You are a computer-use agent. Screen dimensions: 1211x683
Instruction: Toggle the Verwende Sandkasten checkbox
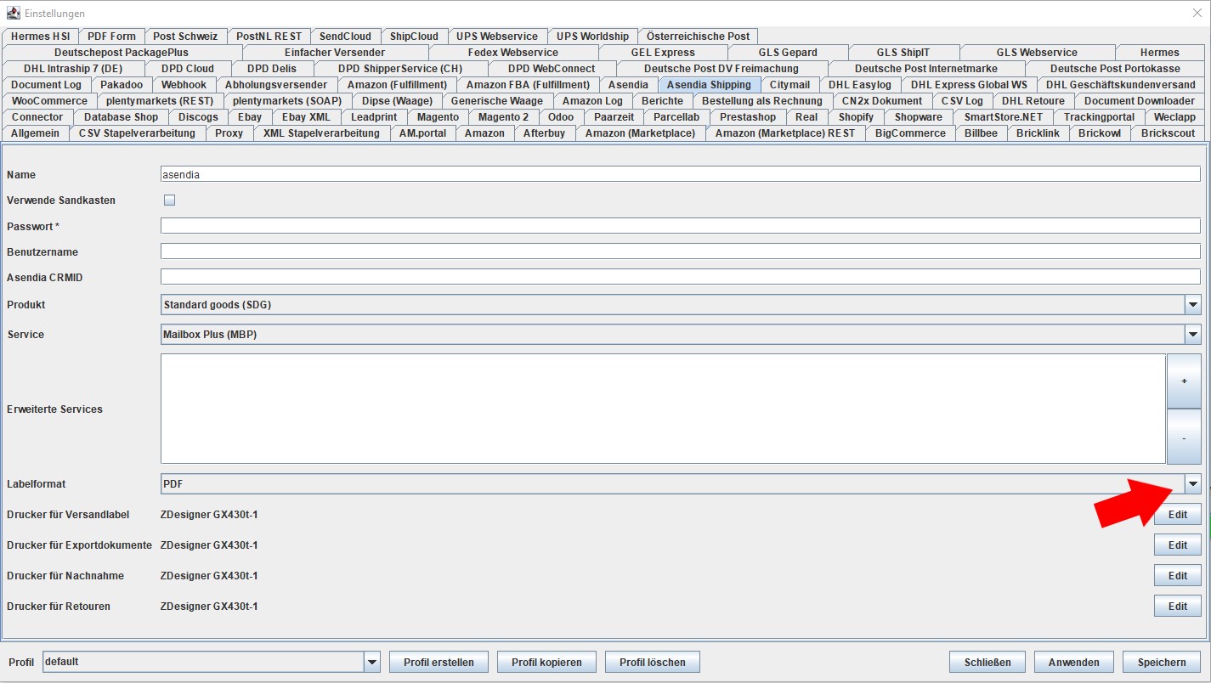click(169, 200)
